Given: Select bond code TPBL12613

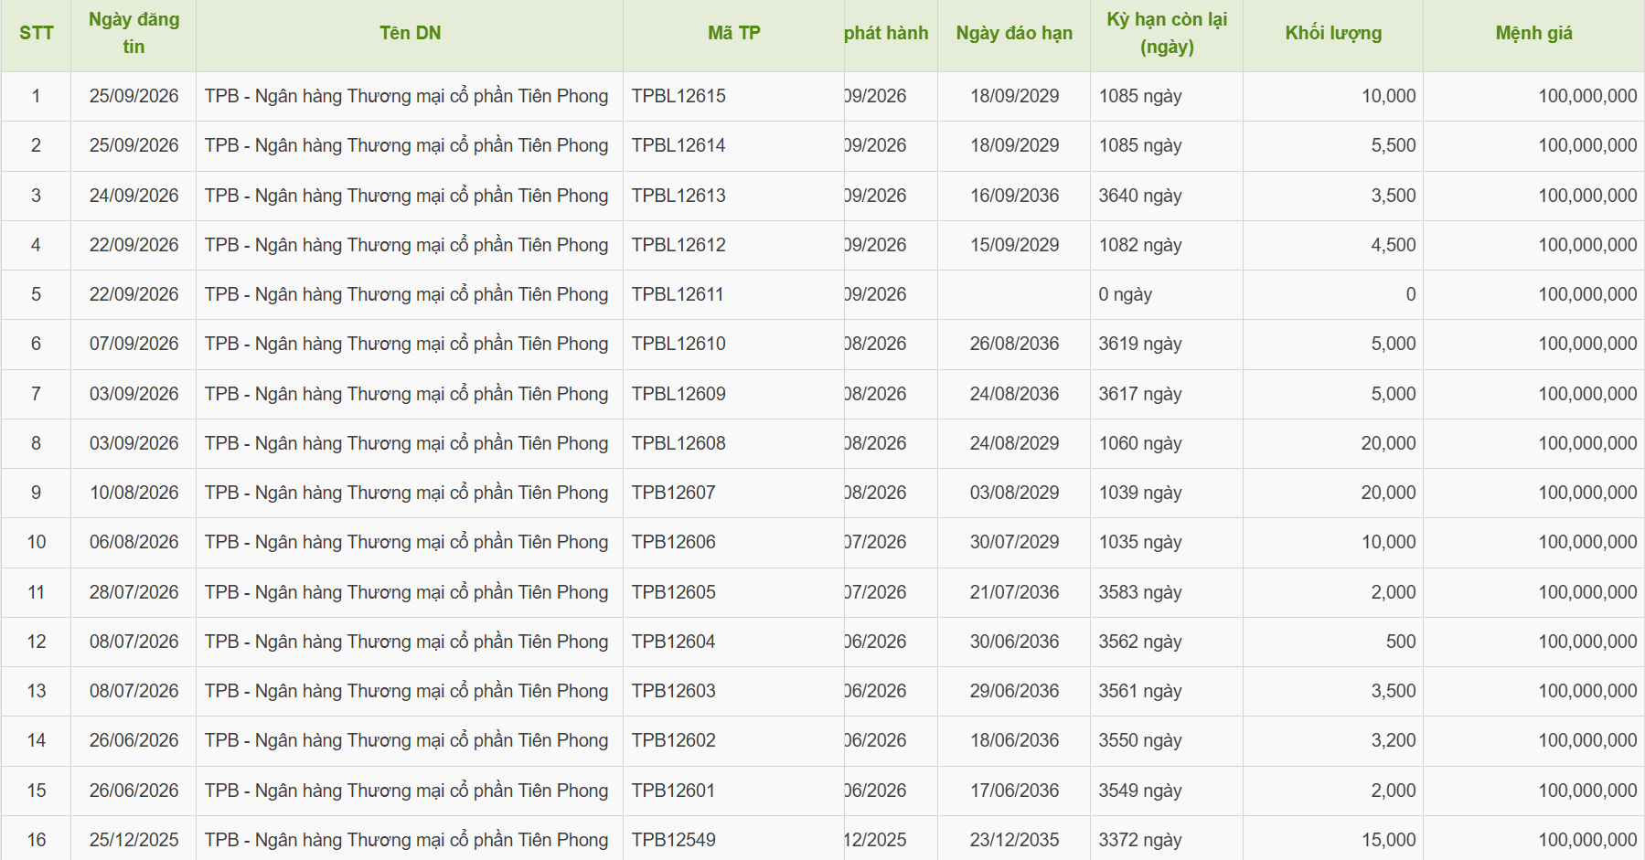Looking at the screenshot, I should (678, 196).
